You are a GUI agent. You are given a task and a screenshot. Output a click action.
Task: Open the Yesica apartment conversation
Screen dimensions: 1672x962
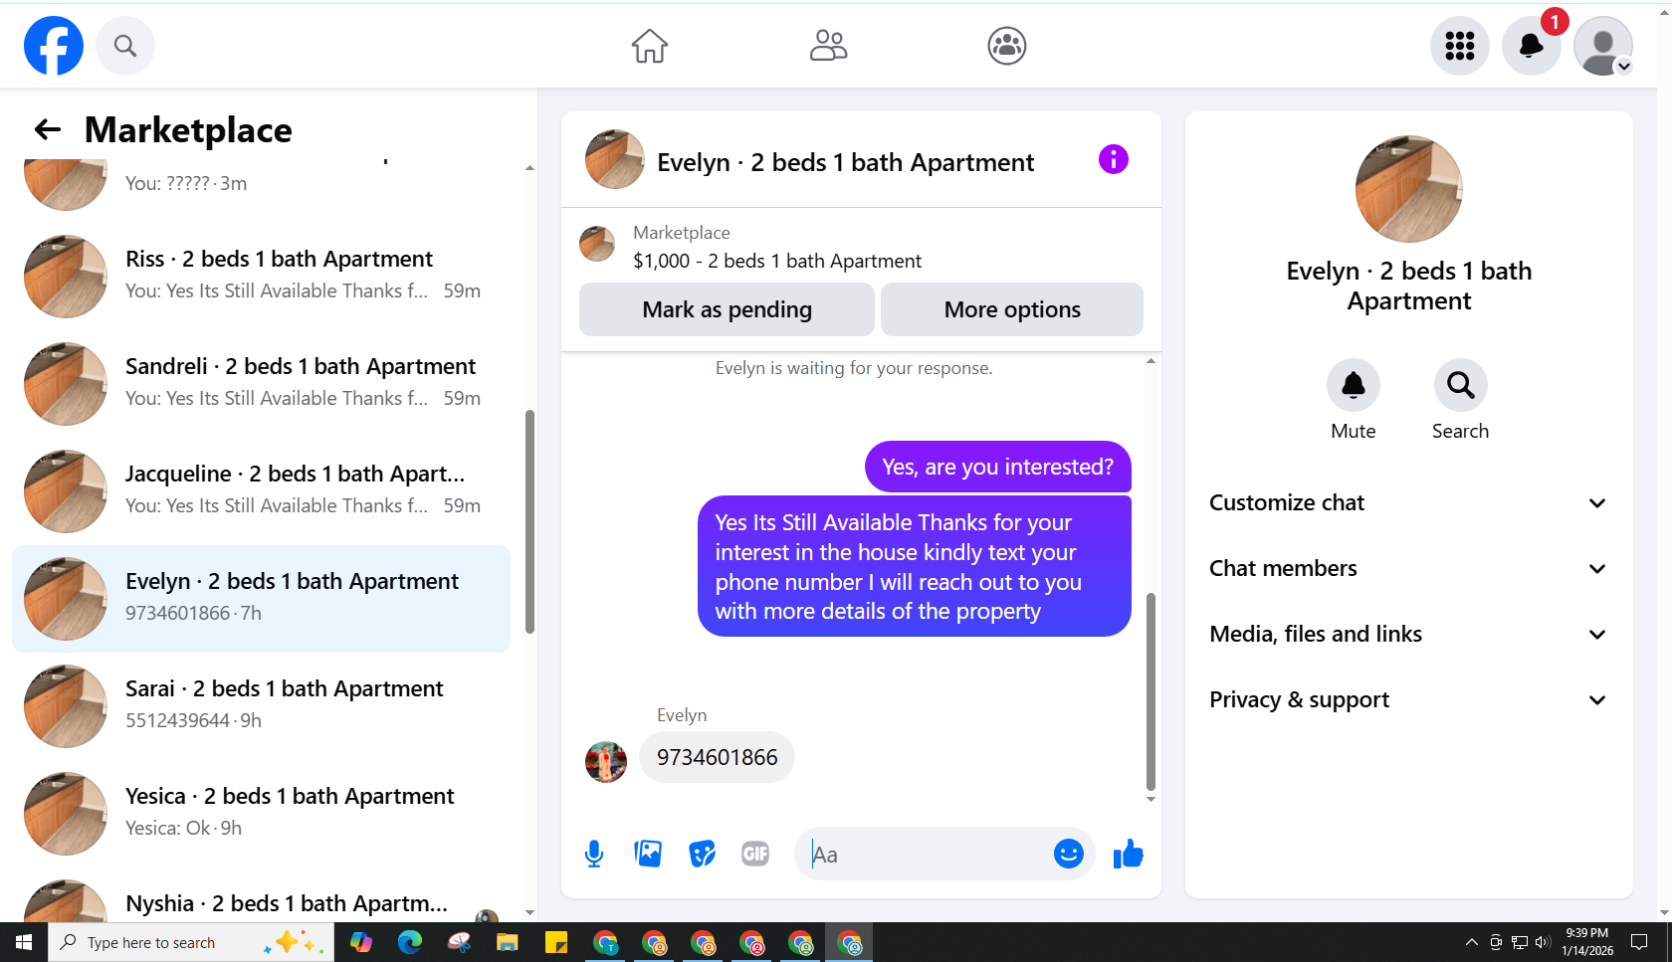pyautogui.click(x=262, y=813)
